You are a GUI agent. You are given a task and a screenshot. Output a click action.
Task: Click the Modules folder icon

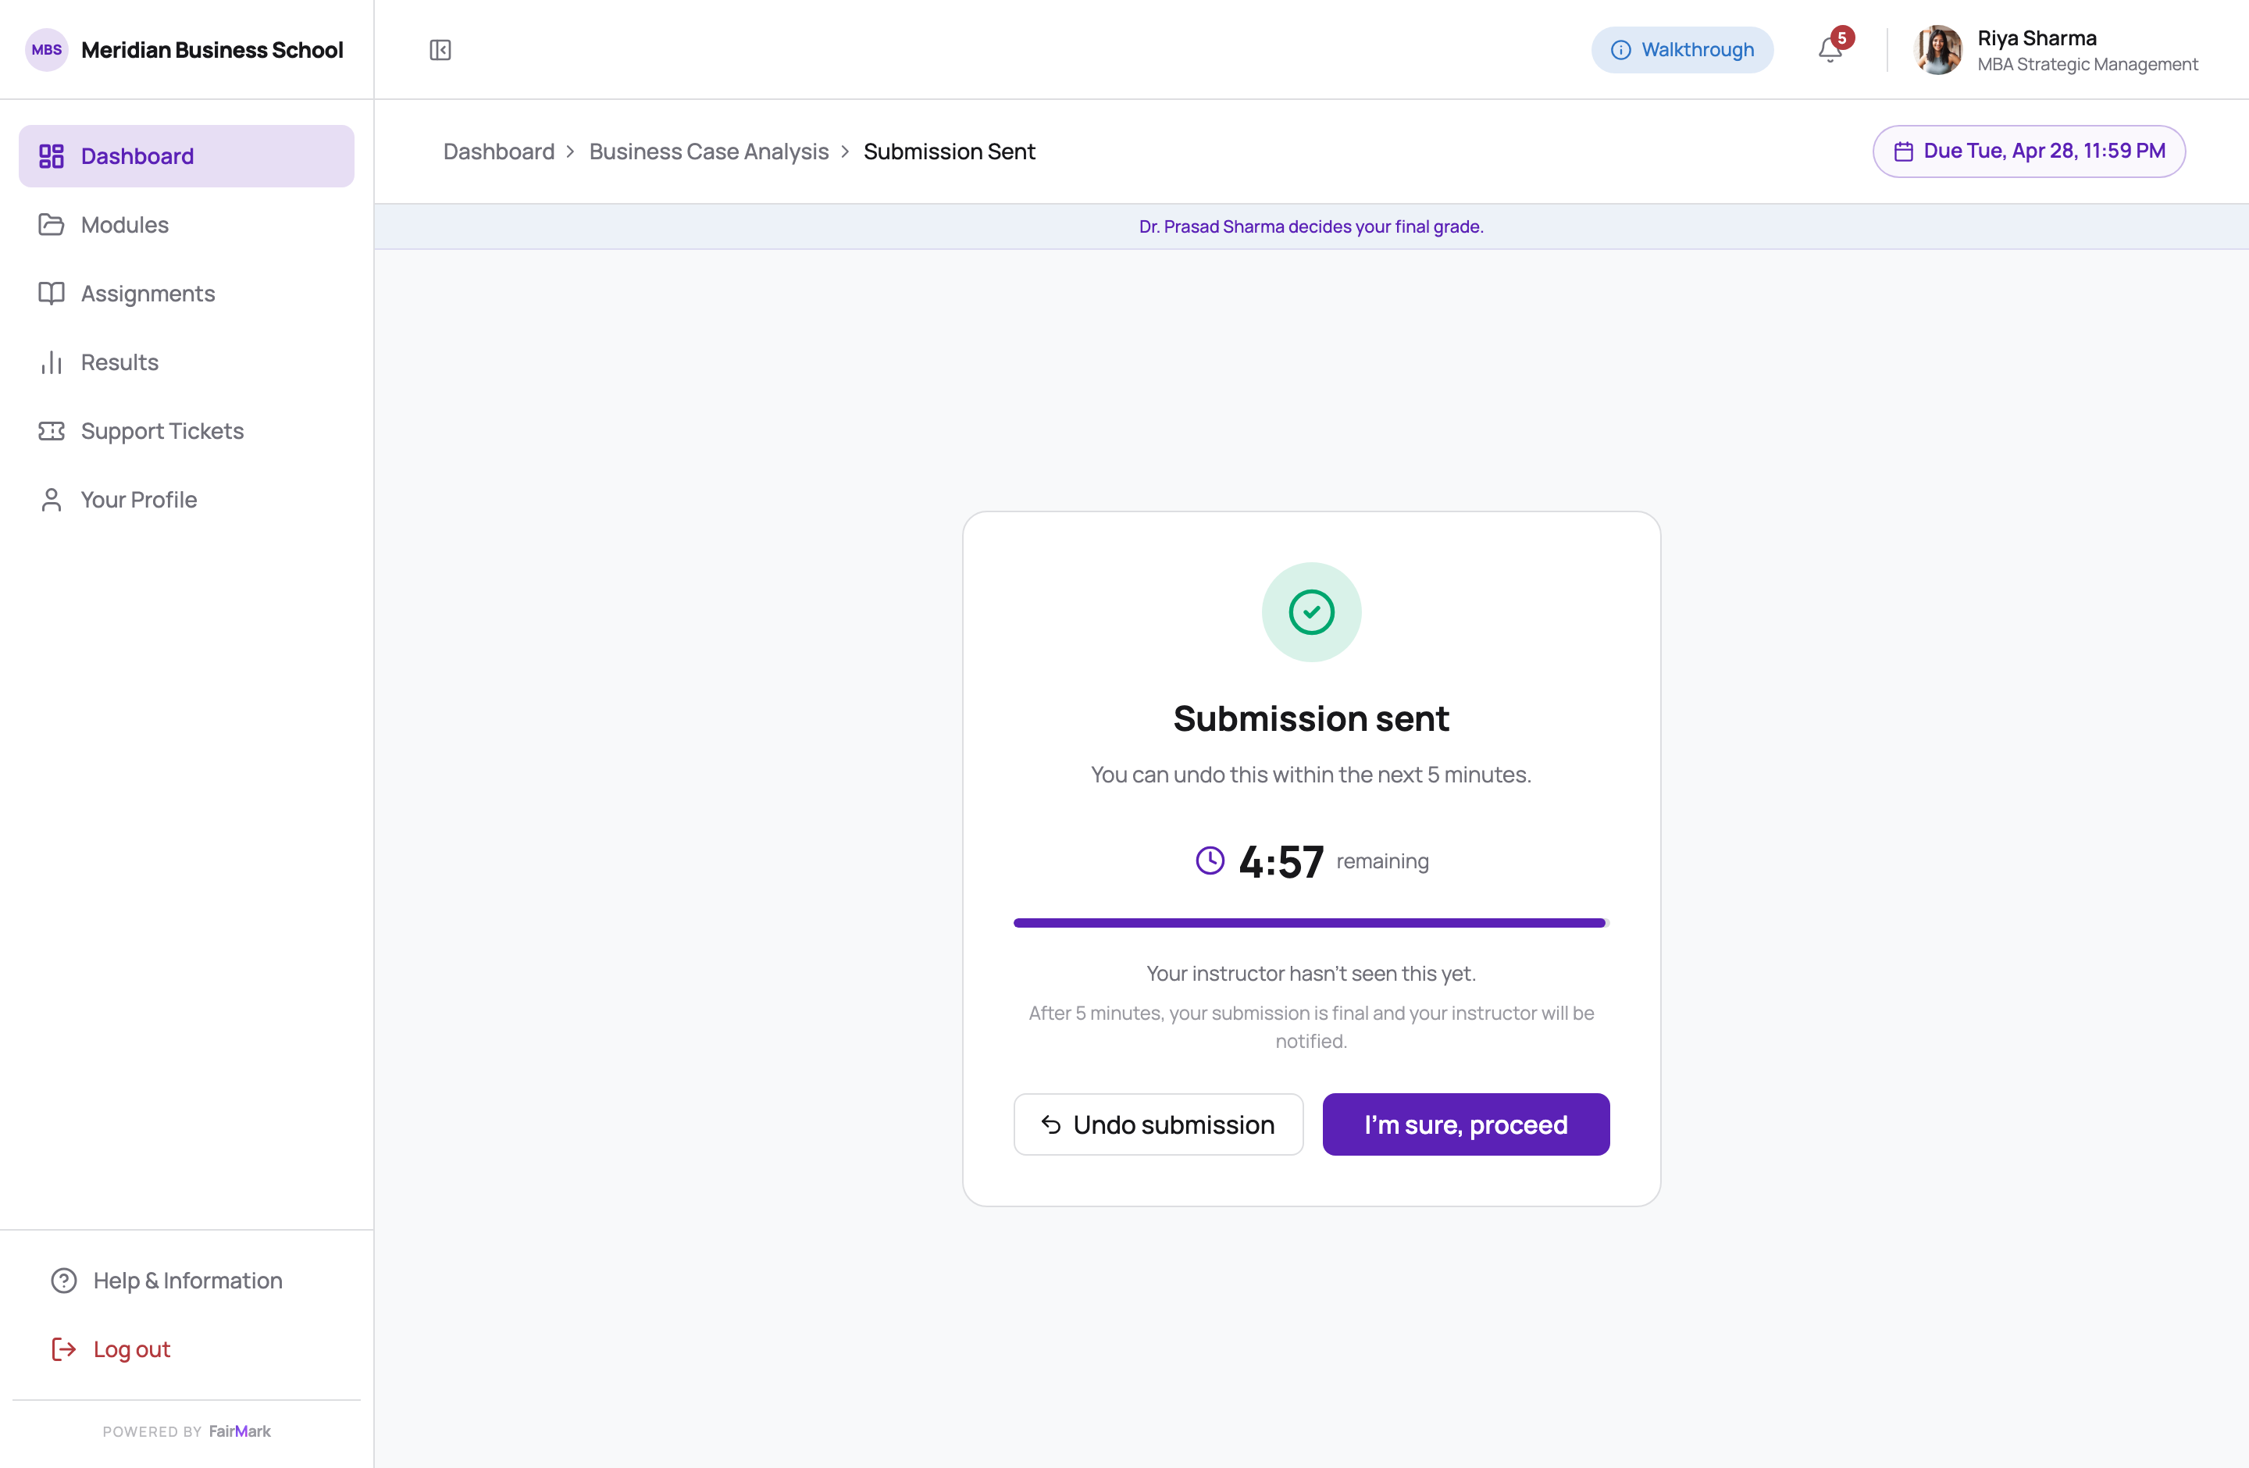pyautogui.click(x=51, y=225)
